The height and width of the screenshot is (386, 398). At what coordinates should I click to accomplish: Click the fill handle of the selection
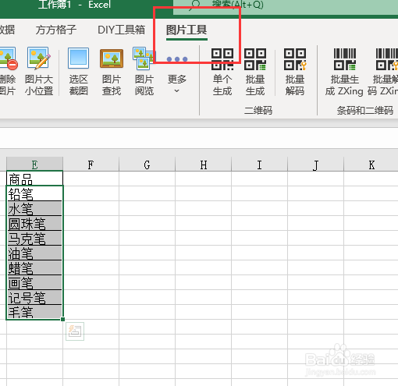62,319
